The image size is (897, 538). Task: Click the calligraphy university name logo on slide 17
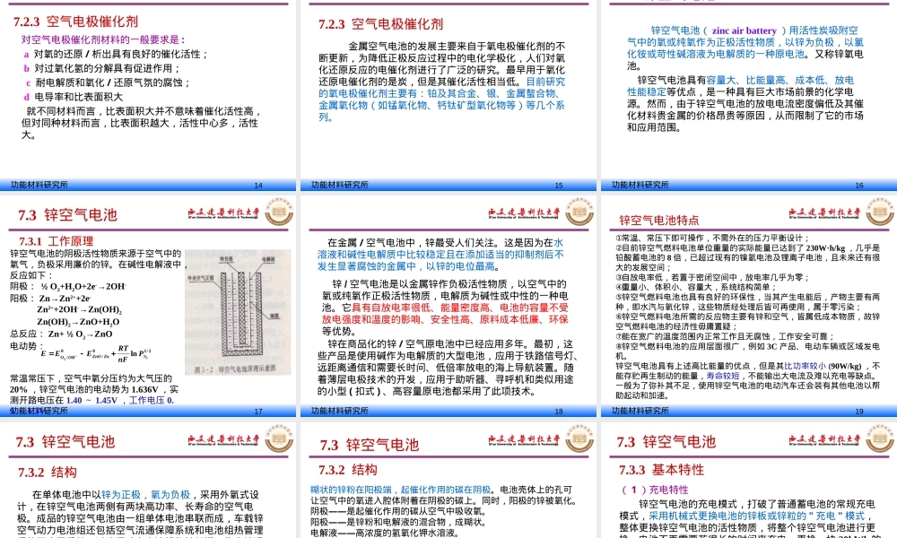pyautogui.click(x=223, y=213)
